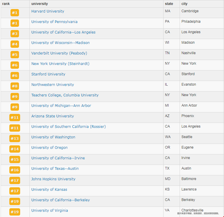This screenshot has width=224, height=217.
Task: Open the University of Pennsylvania link
Action: tap(54, 22)
